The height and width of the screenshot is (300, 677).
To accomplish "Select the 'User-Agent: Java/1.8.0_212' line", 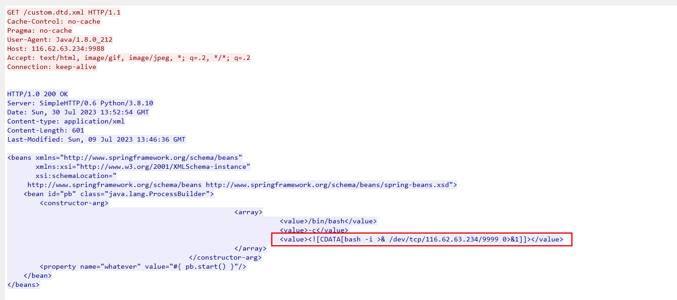I will pyautogui.click(x=60, y=39).
